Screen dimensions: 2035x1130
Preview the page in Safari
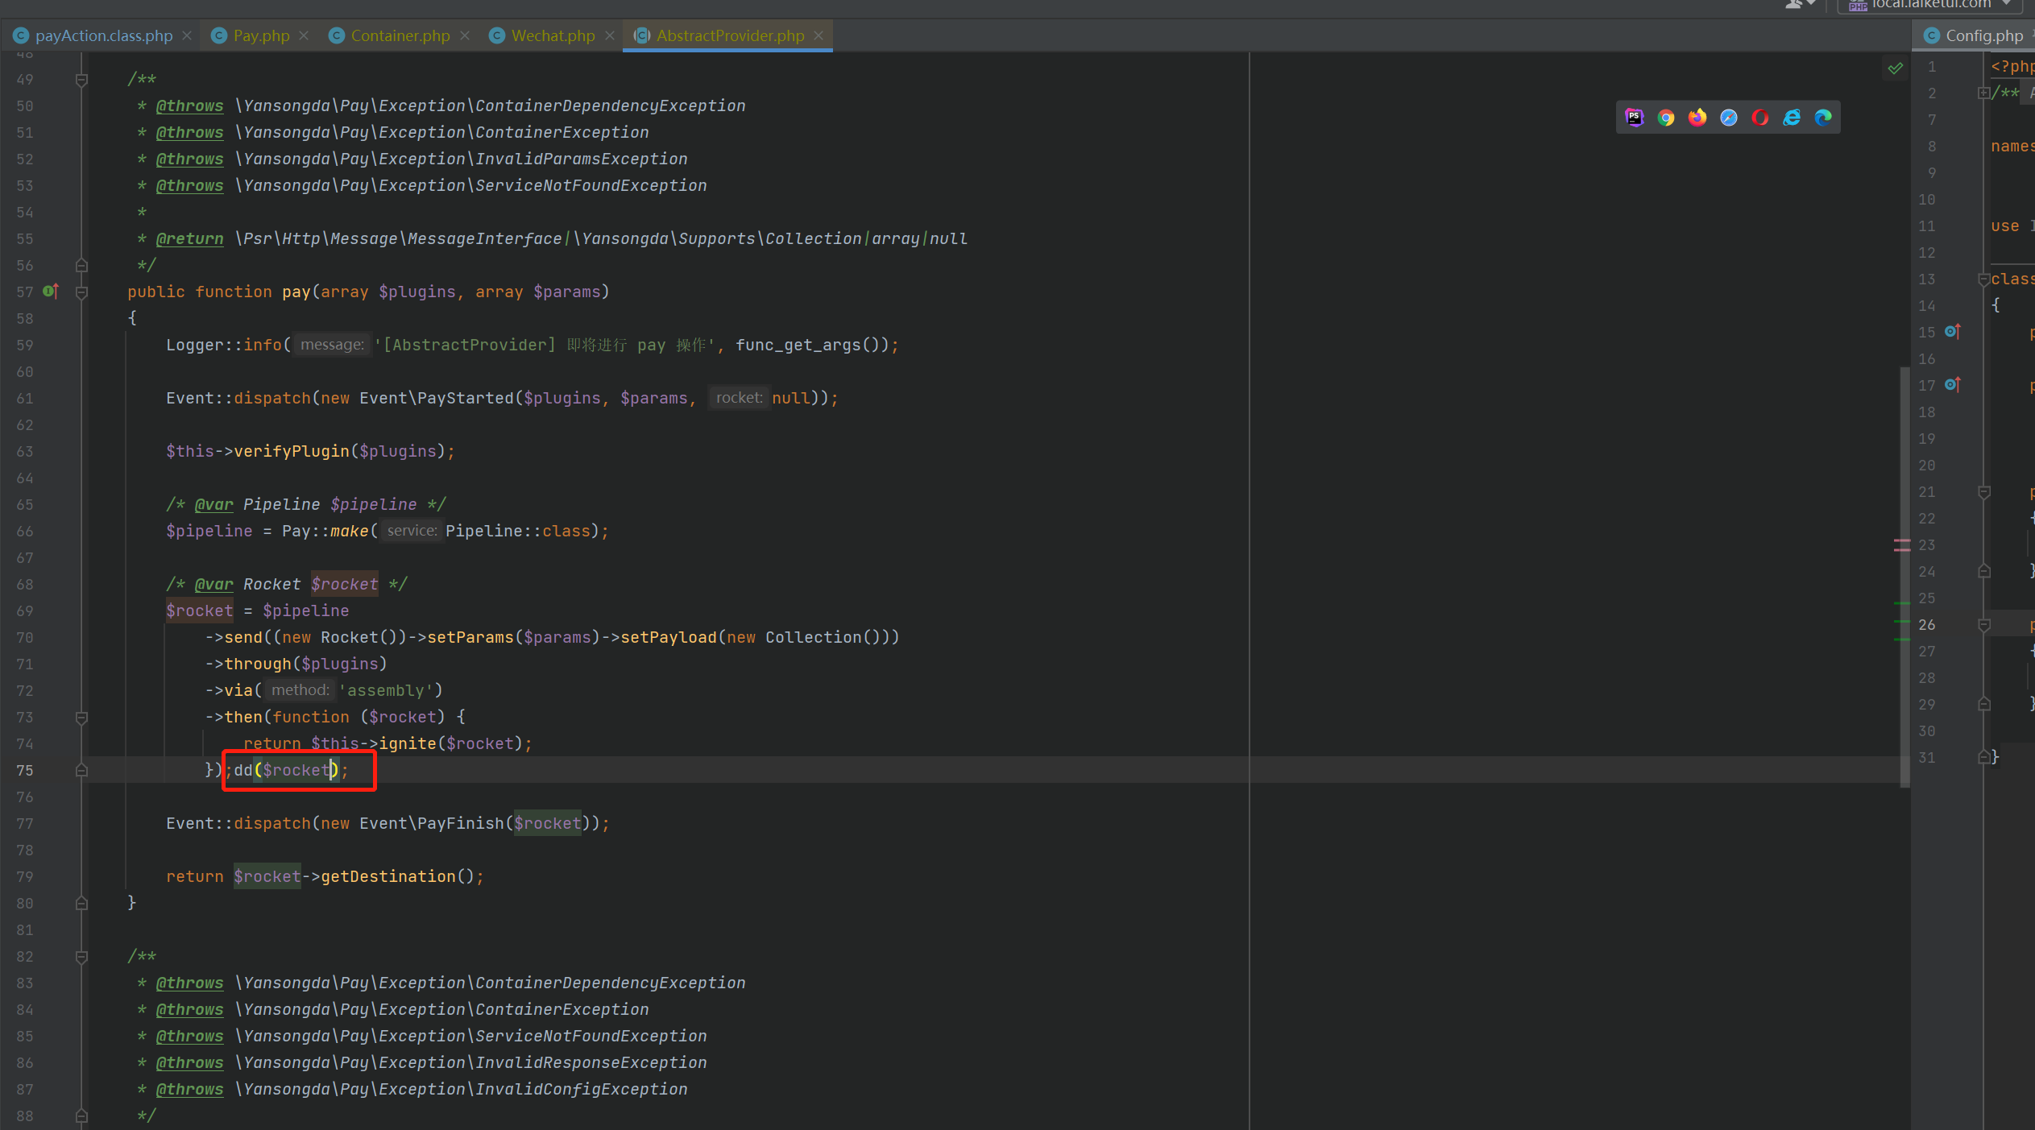coord(1729,118)
